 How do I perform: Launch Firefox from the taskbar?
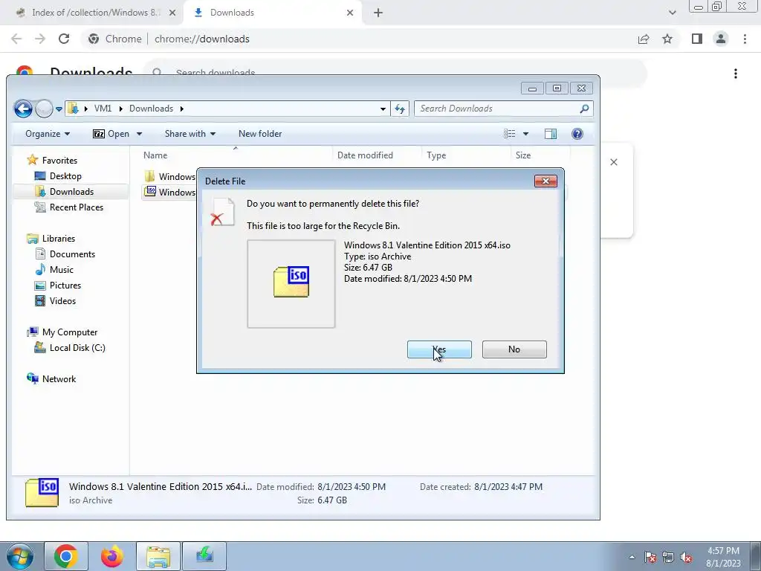111,556
